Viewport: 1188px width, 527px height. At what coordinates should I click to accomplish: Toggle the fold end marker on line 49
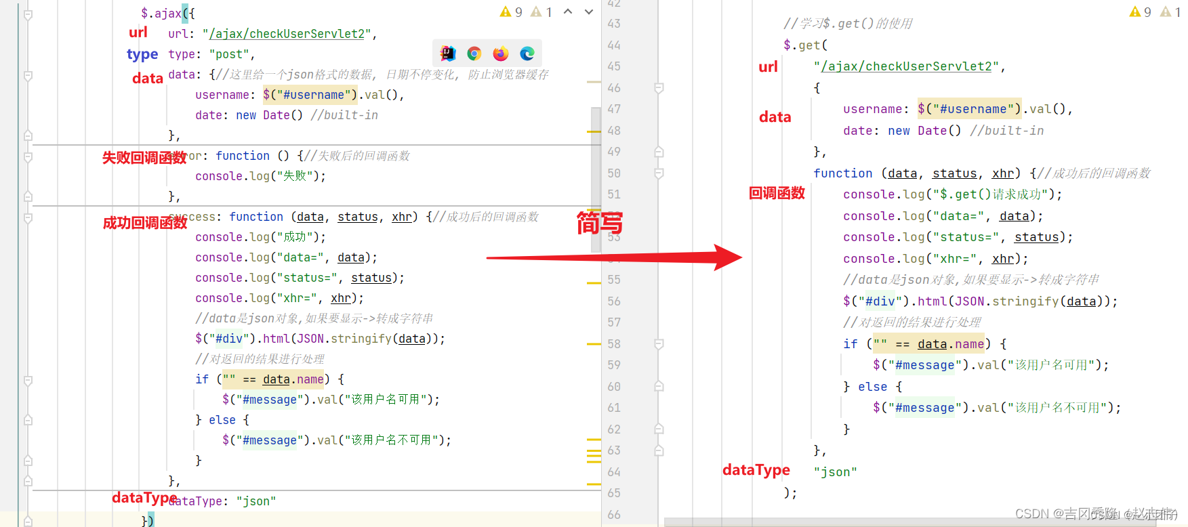[x=659, y=152]
